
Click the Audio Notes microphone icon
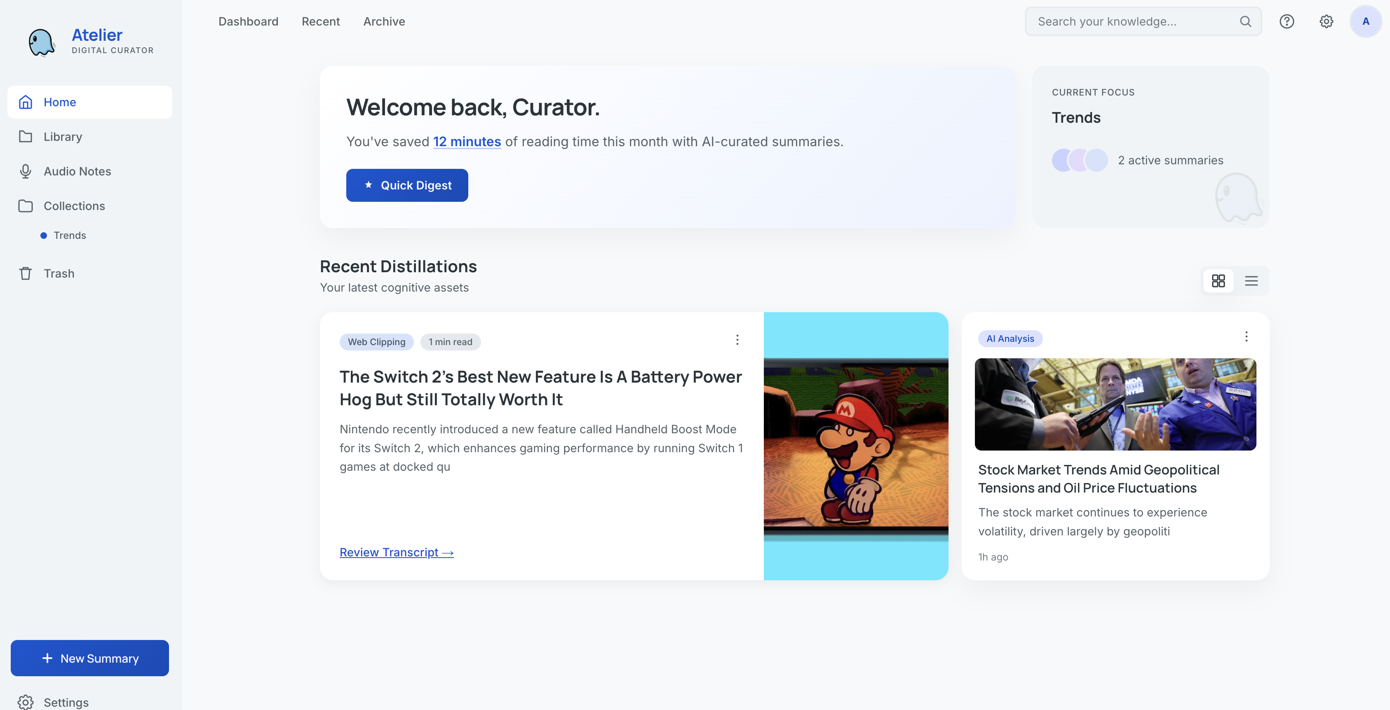tap(26, 171)
